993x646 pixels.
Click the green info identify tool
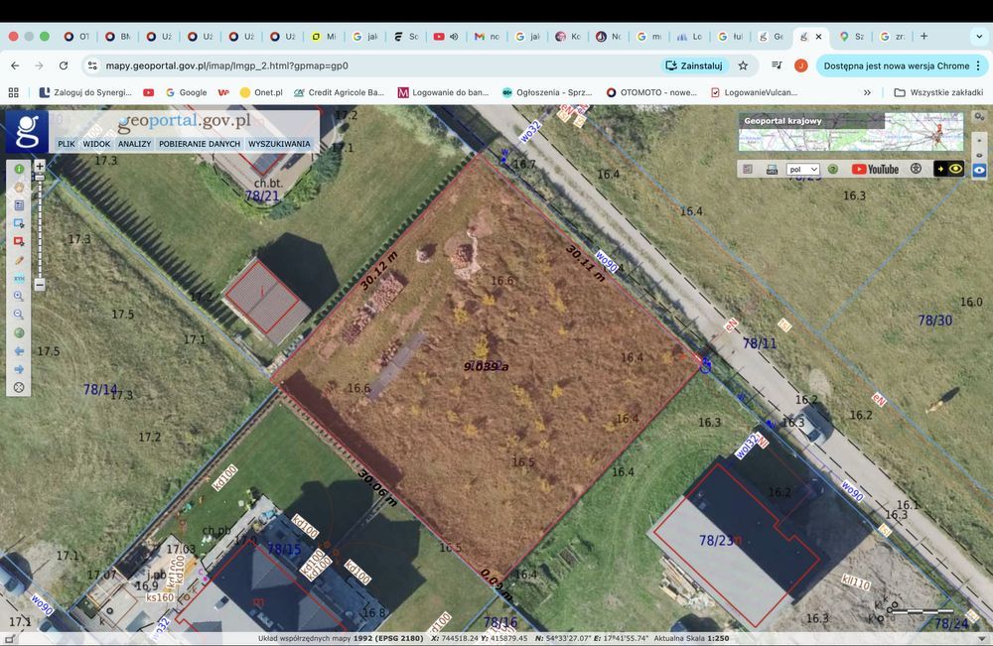(x=19, y=169)
